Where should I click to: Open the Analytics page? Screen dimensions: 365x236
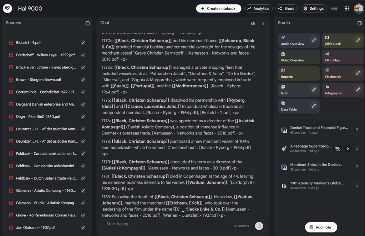pyautogui.click(x=258, y=9)
